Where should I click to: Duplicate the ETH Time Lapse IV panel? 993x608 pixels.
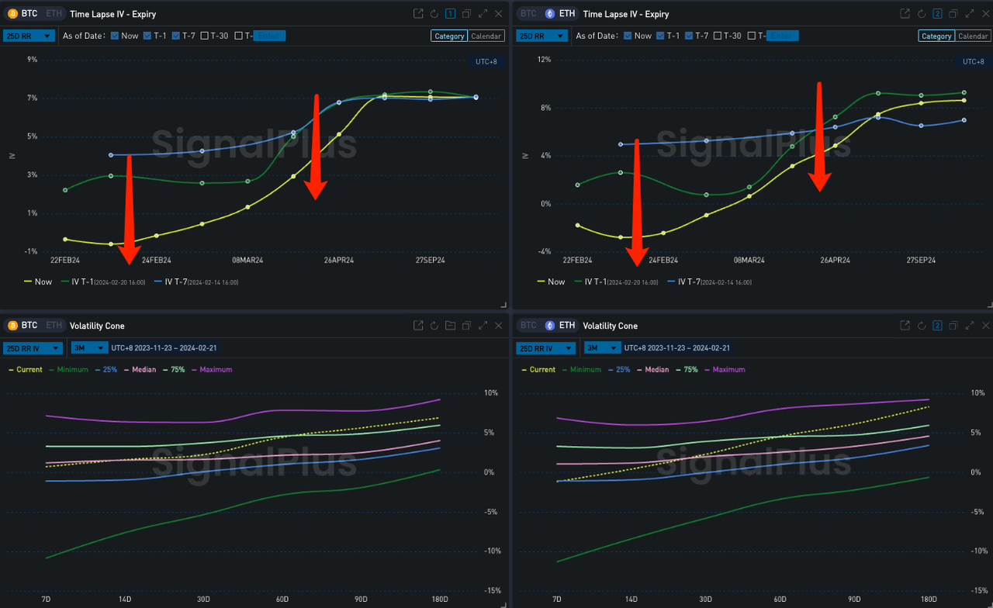(x=953, y=14)
